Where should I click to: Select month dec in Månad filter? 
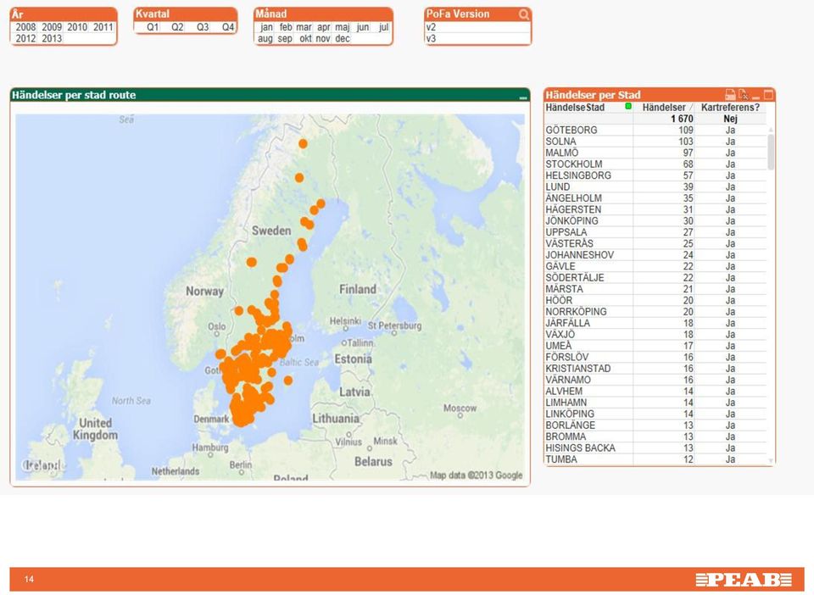pyautogui.click(x=342, y=38)
